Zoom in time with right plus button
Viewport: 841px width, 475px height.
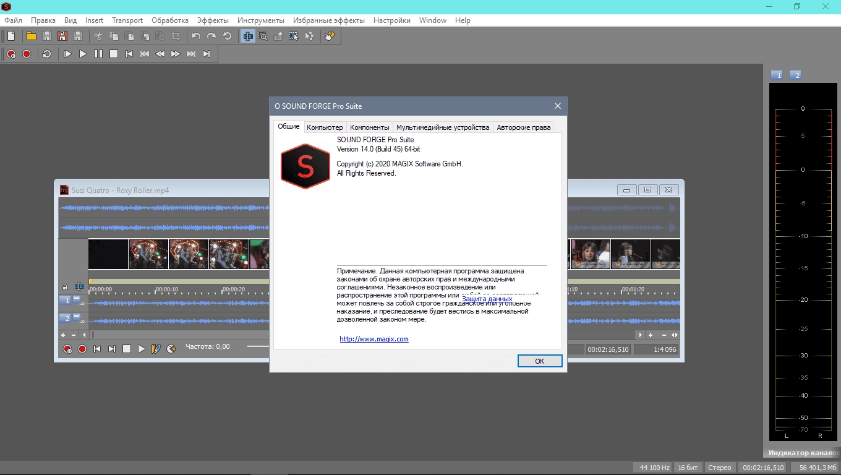coord(651,335)
